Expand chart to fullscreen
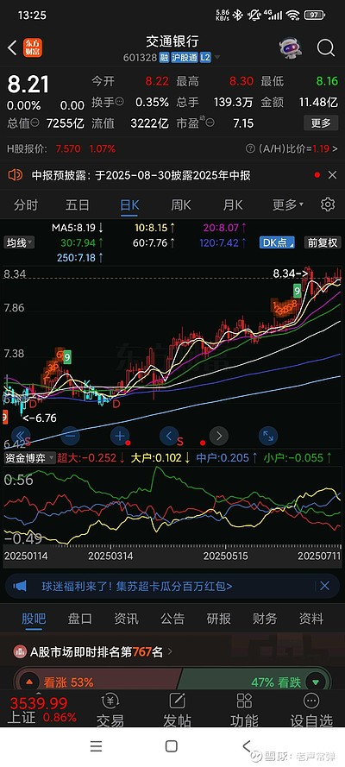Screen dimensions: 345x767 pyautogui.click(x=268, y=435)
